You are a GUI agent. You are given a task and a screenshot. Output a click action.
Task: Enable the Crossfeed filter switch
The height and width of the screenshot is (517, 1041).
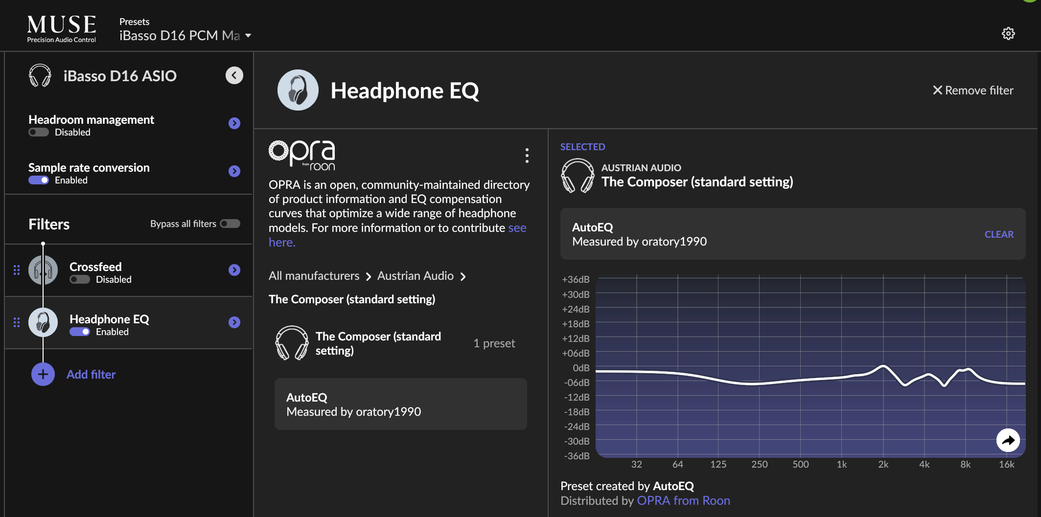[80, 279]
